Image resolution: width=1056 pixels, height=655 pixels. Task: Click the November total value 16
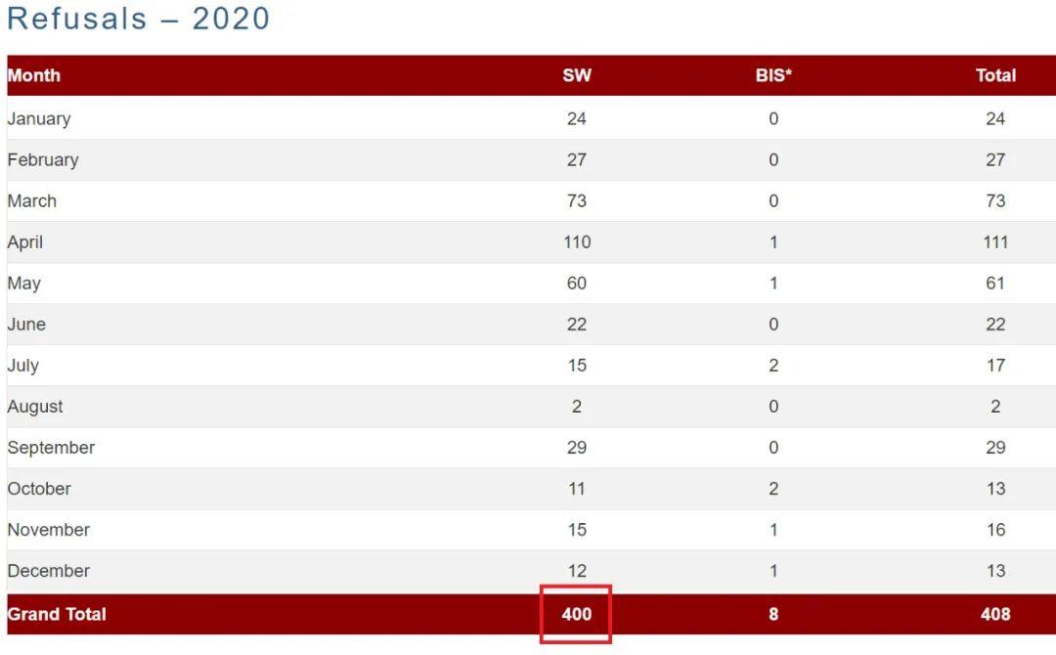tap(995, 529)
